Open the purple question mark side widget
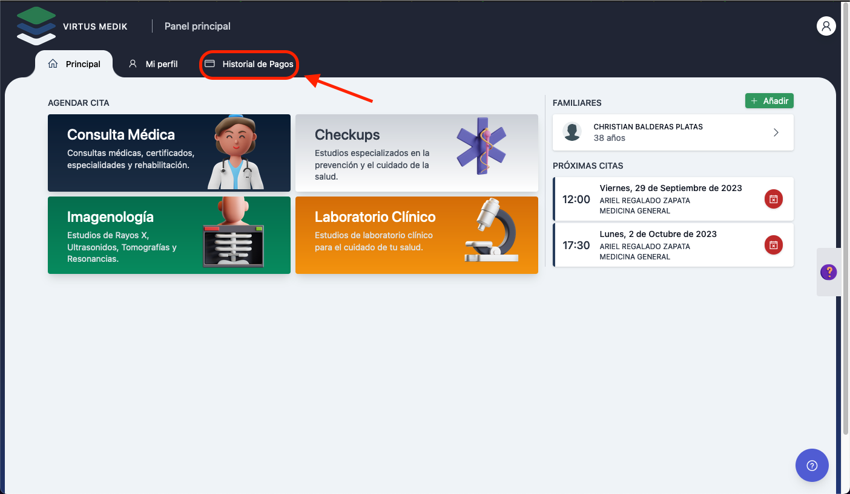850x494 pixels. [828, 272]
